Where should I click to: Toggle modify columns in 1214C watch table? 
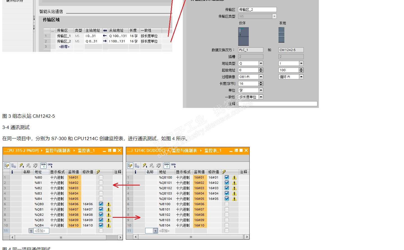pos(130,166)
